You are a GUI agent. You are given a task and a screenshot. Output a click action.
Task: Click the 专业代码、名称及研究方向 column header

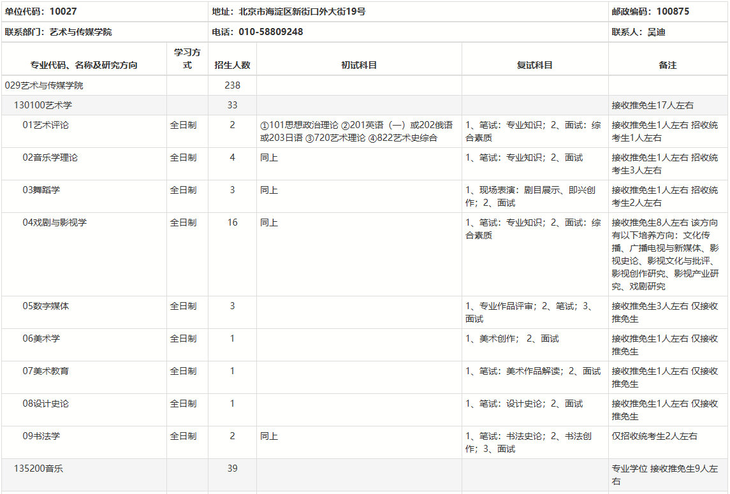(84, 65)
